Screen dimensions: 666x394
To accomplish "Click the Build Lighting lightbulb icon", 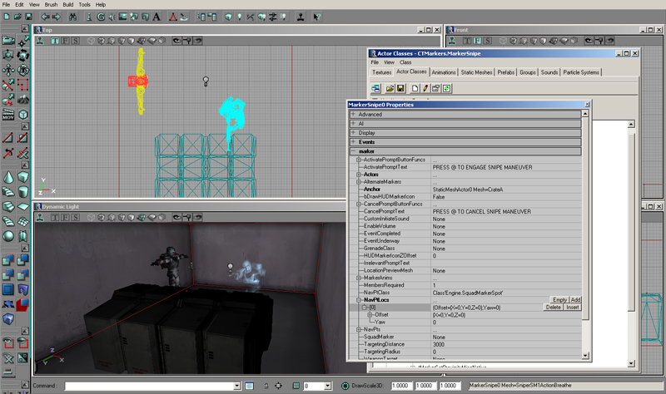I will coord(239,17).
